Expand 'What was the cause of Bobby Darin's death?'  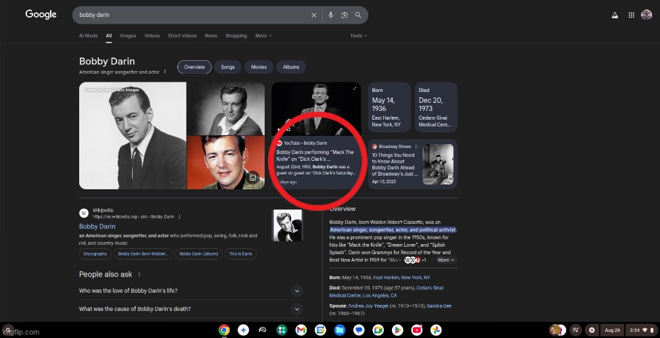tap(191, 309)
